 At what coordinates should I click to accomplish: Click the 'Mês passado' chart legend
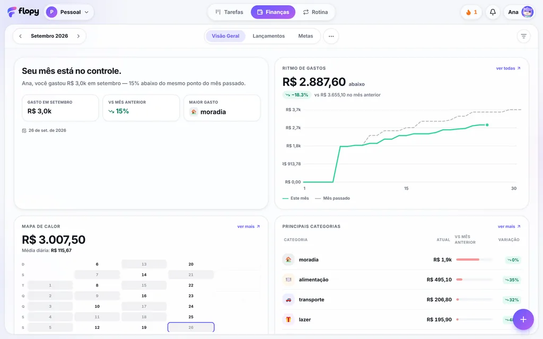[x=332, y=198]
